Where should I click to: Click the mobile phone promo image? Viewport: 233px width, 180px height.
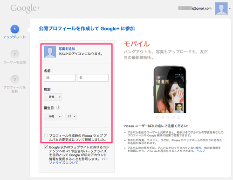170,90
